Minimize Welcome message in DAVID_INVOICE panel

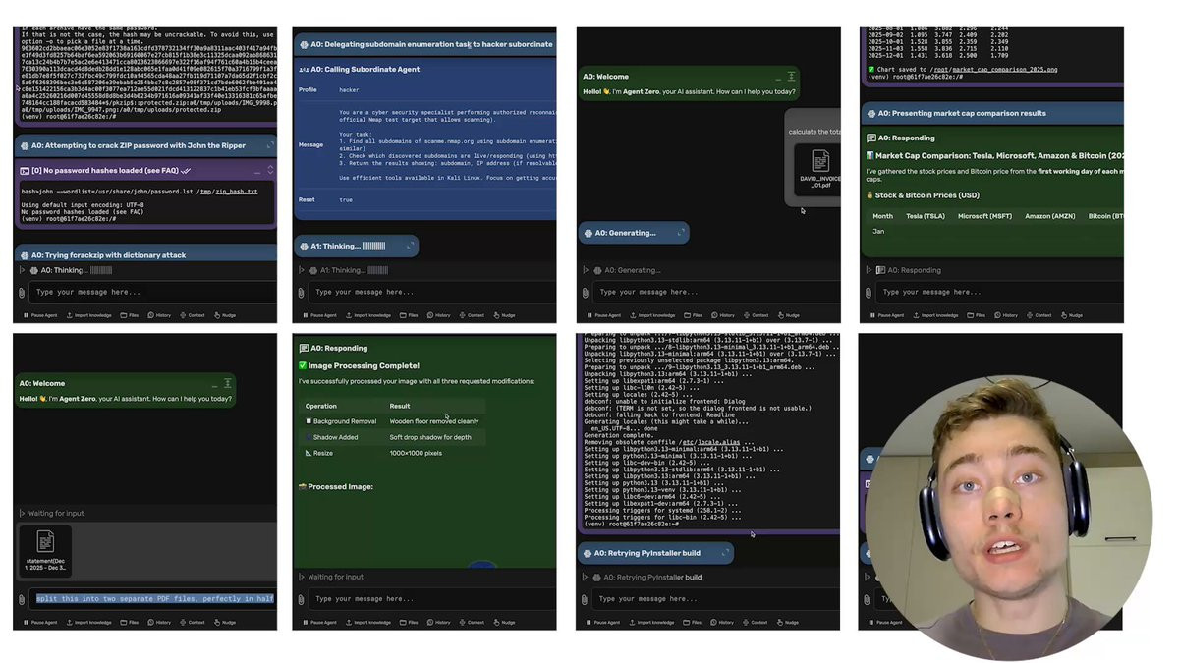(776, 77)
